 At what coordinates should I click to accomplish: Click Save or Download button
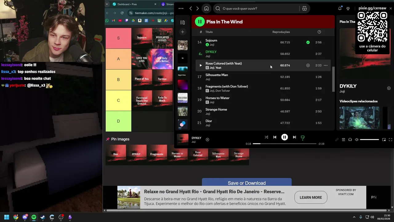247,182
